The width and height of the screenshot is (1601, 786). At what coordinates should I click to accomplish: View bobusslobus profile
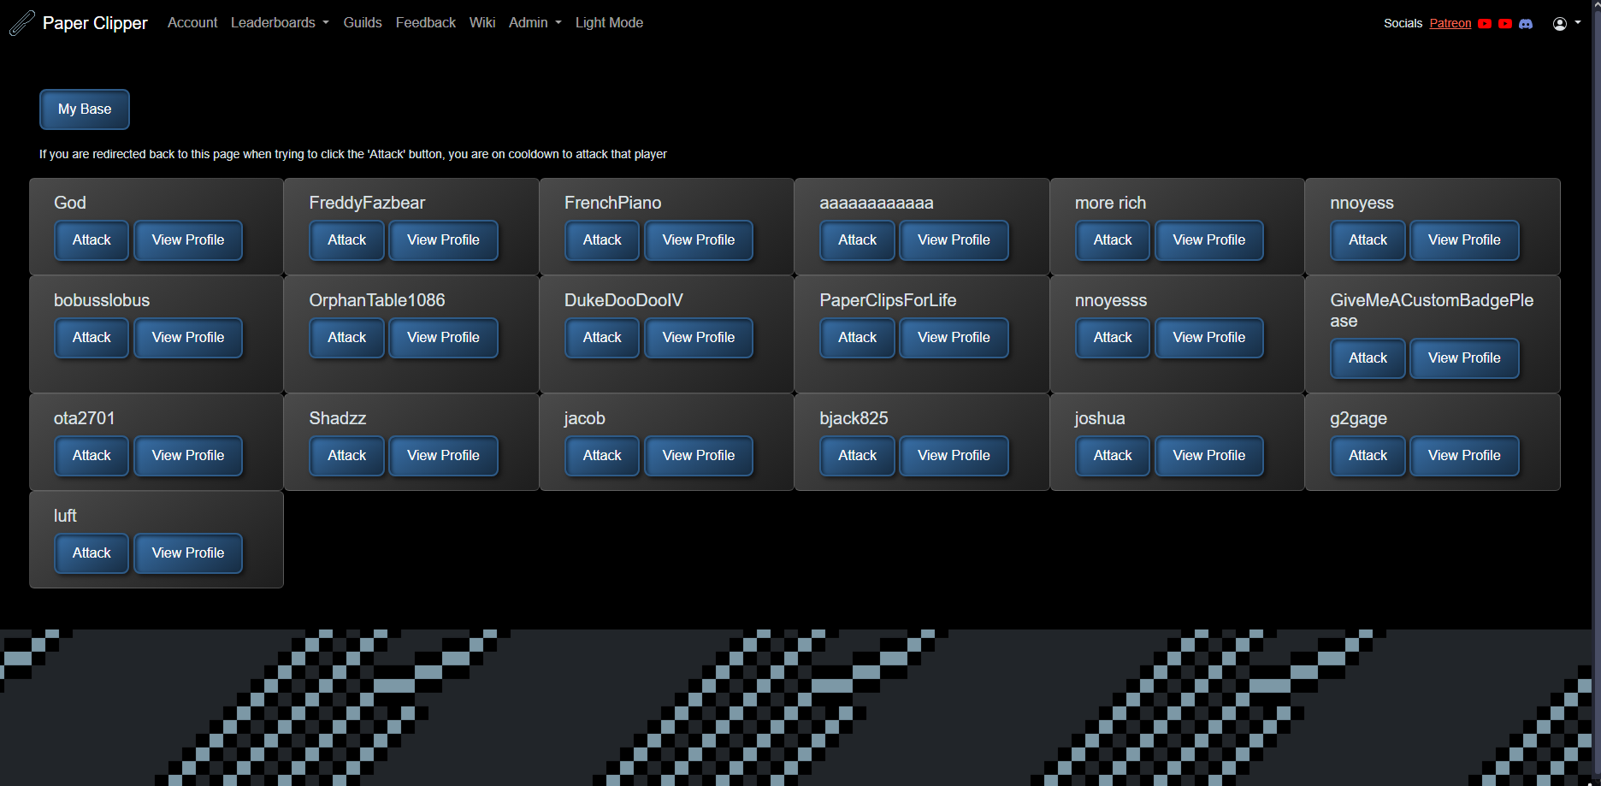(x=188, y=338)
